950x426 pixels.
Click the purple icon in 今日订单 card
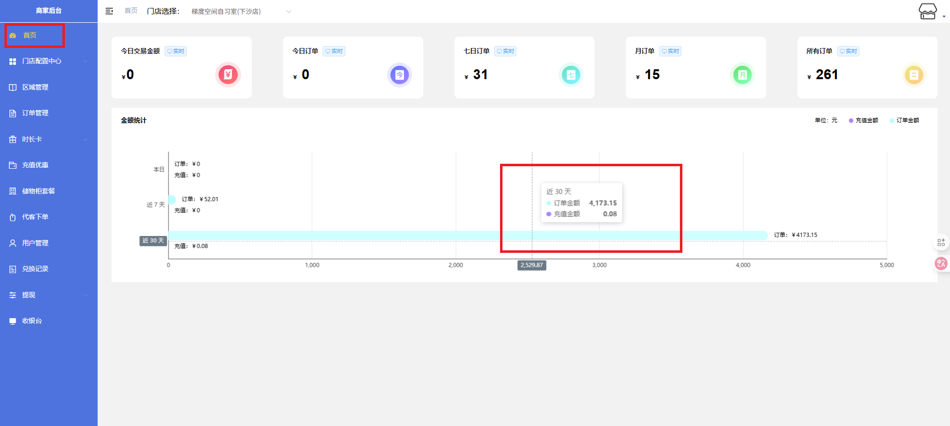(399, 75)
